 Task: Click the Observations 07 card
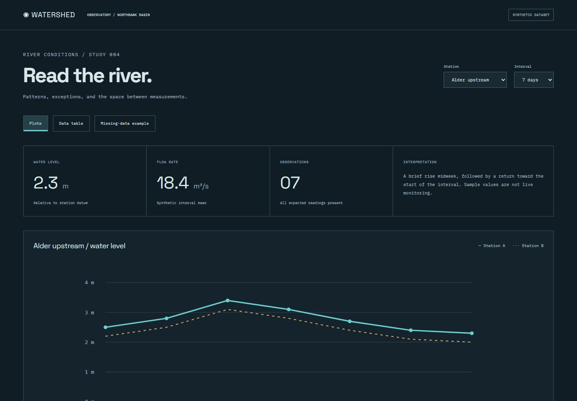click(331, 181)
